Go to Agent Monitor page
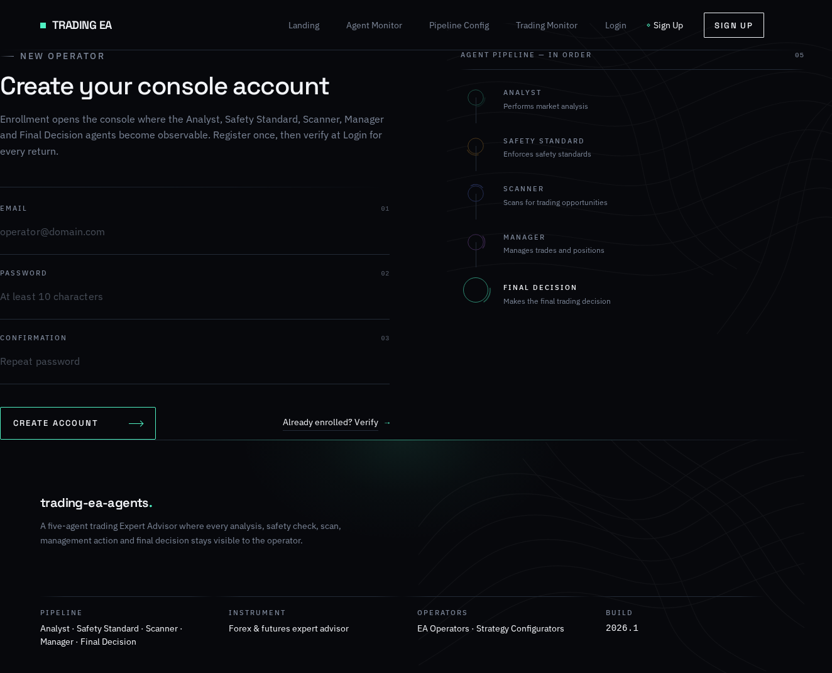The image size is (832, 673). click(374, 25)
